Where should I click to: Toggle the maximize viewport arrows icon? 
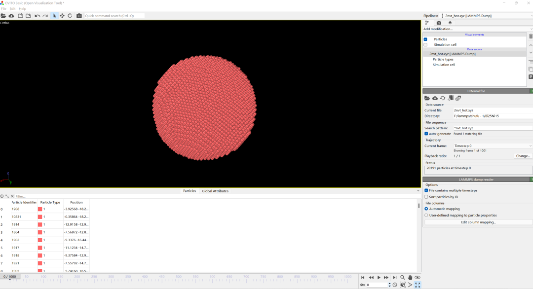pyautogui.click(x=418, y=285)
